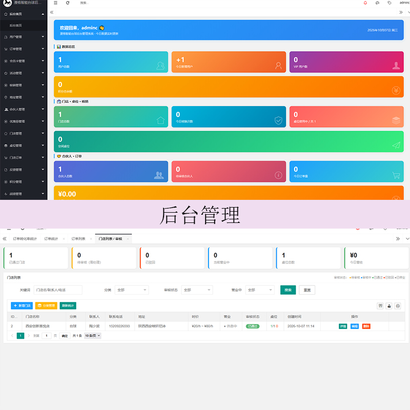Switch to the 订单统计 tab
410x410 pixels.
click(x=51, y=239)
